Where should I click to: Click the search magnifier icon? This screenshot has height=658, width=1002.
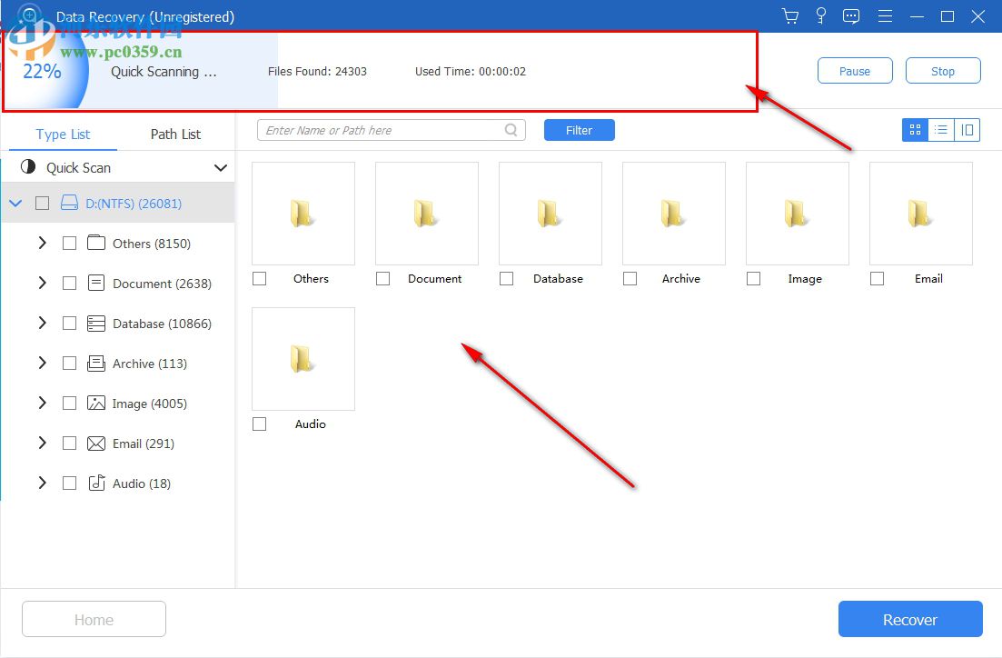point(511,130)
